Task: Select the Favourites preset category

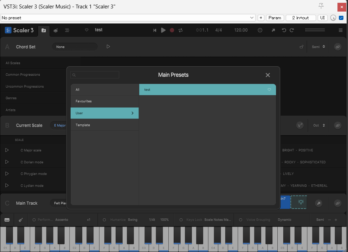Action: pos(104,101)
